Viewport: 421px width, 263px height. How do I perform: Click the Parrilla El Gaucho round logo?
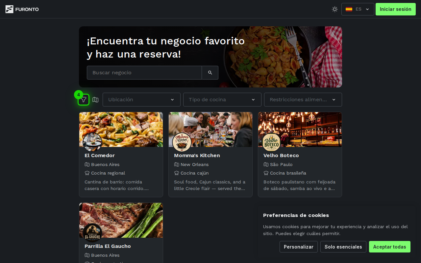pyautogui.click(x=92, y=233)
